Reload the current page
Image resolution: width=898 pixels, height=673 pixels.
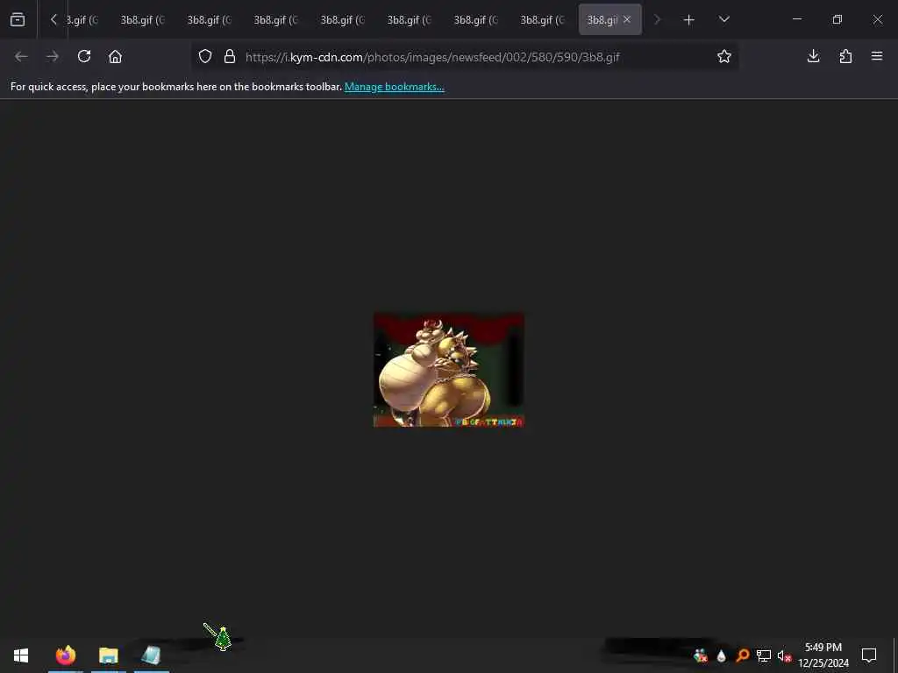coord(84,57)
